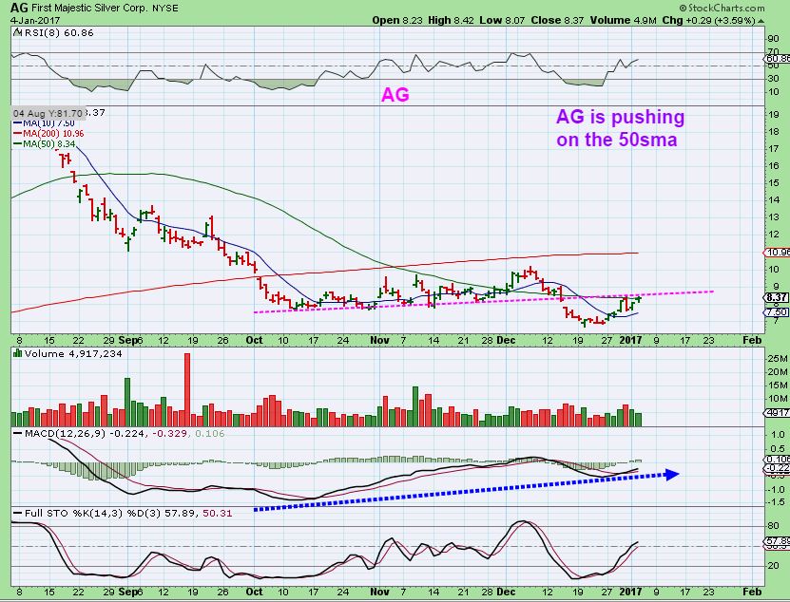Click the 57.89 stochastic value tag on the right

pos(778,541)
